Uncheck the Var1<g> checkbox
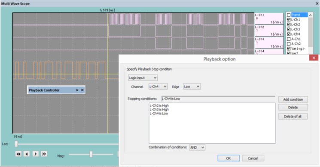Screen dimensions: 320x167 click(x=289, y=49)
